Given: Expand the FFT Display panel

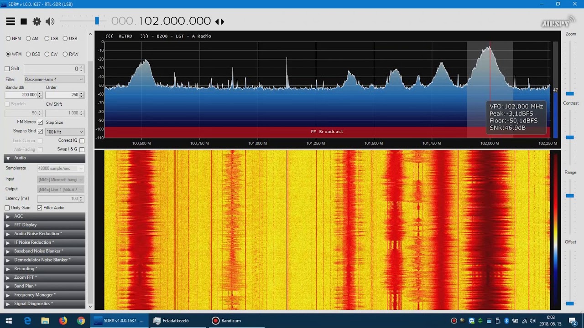Looking at the screenshot, I should (x=44, y=225).
